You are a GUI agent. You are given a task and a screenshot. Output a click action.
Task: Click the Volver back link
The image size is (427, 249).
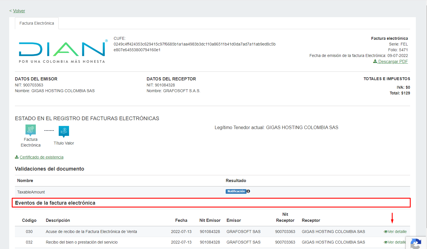coord(19,11)
